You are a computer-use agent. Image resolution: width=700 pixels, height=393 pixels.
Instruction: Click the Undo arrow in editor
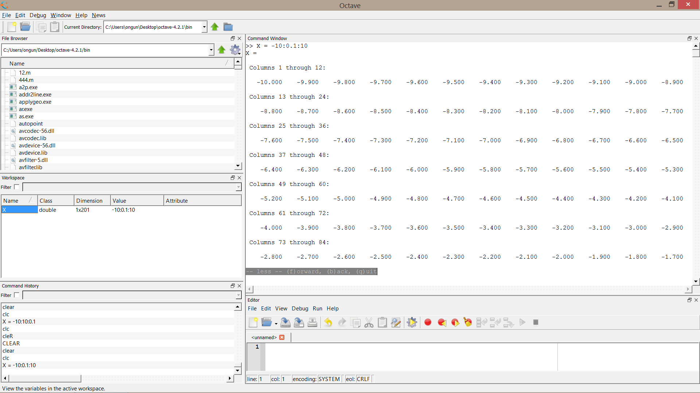pyautogui.click(x=328, y=322)
